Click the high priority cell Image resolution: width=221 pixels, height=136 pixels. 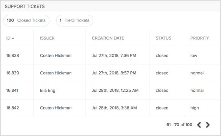tap(194, 108)
